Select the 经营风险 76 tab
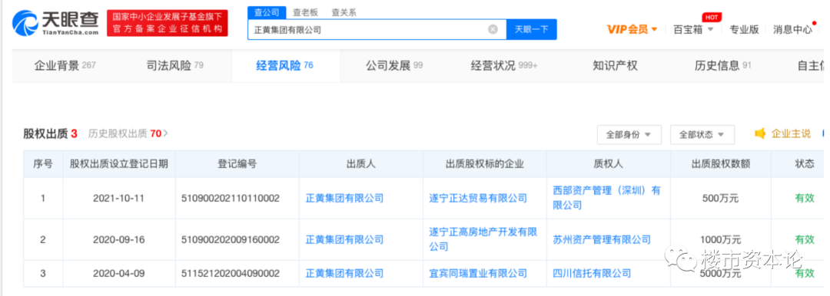 [285, 65]
